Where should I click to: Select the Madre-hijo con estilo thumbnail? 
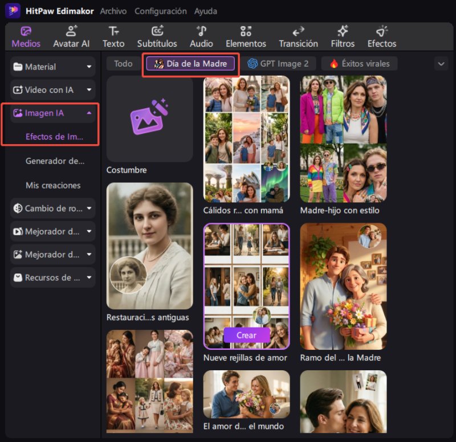pyautogui.click(x=344, y=139)
